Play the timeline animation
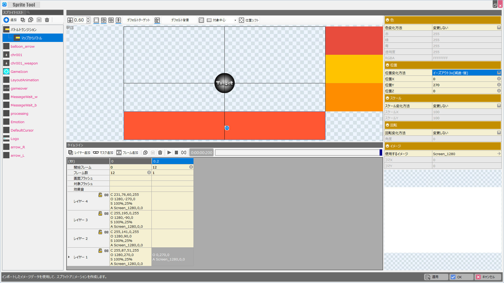504x283 pixels. pos(169,153)
